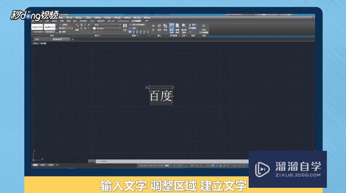Click the isometric drafting status bar icon
The image size is (346, 193).
[x=198, y=166]
